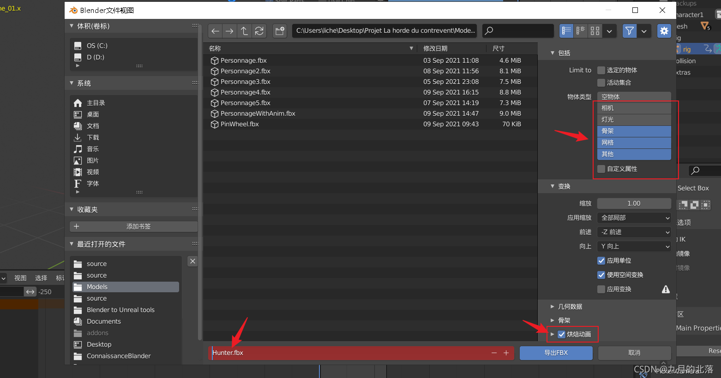This screenshot has width=721, height=378.
Task: Click 导出FBX export button
Action: point(556,353)
